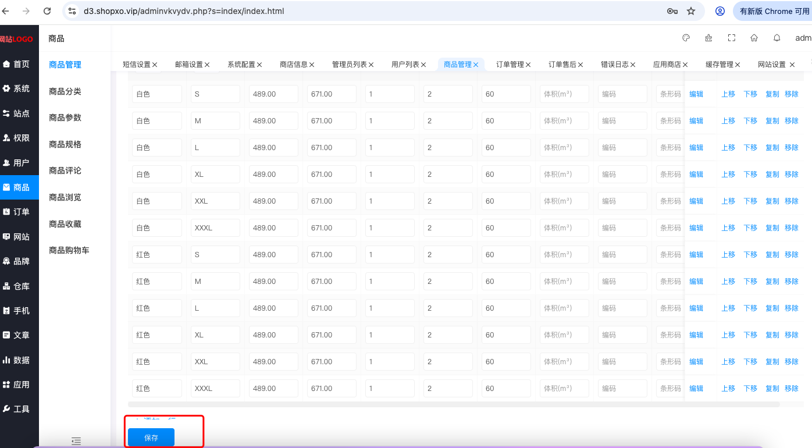Close the 商品管理 tab with its X
Viewport: 812px width, 448px height.
pyautogui.click(x=476, y=65)
